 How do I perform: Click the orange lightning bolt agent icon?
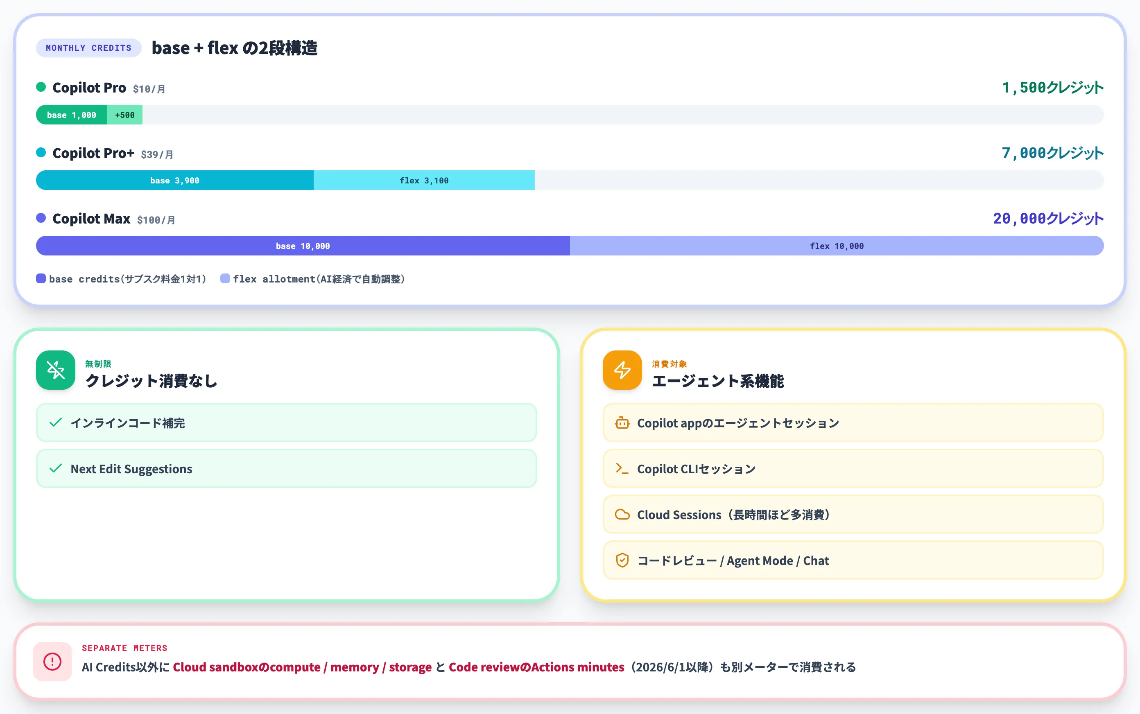coord(622,370)
